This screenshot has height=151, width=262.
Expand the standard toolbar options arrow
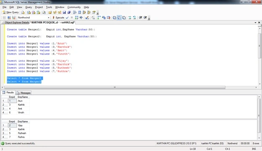97,13
